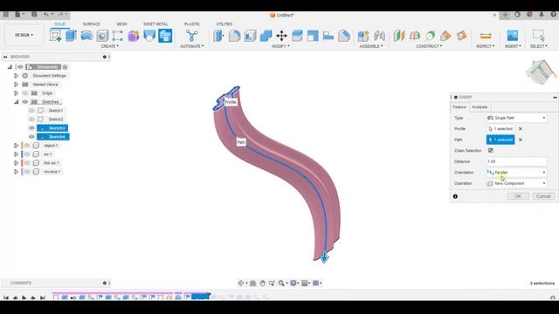Open the MODIFY menu dropdown
This screenshot has height=314, width=559.
[281, 46]
